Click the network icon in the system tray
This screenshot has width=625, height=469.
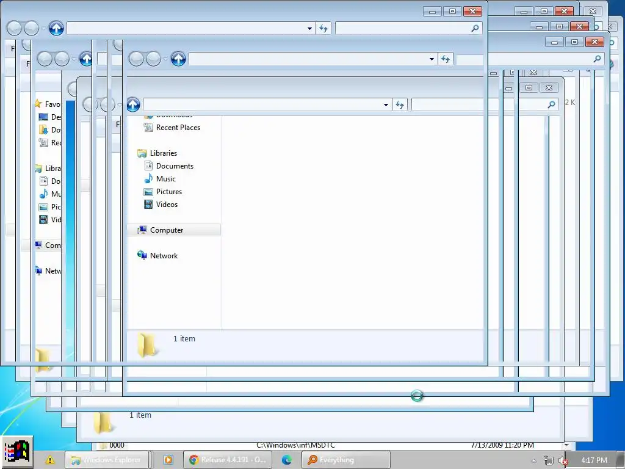(548, 460)
